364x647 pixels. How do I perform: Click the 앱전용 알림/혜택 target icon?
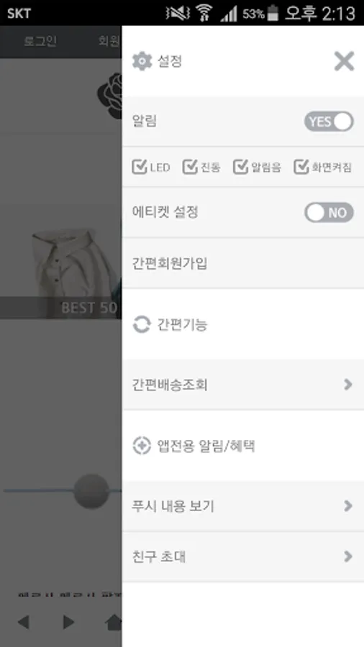point(142,446)
